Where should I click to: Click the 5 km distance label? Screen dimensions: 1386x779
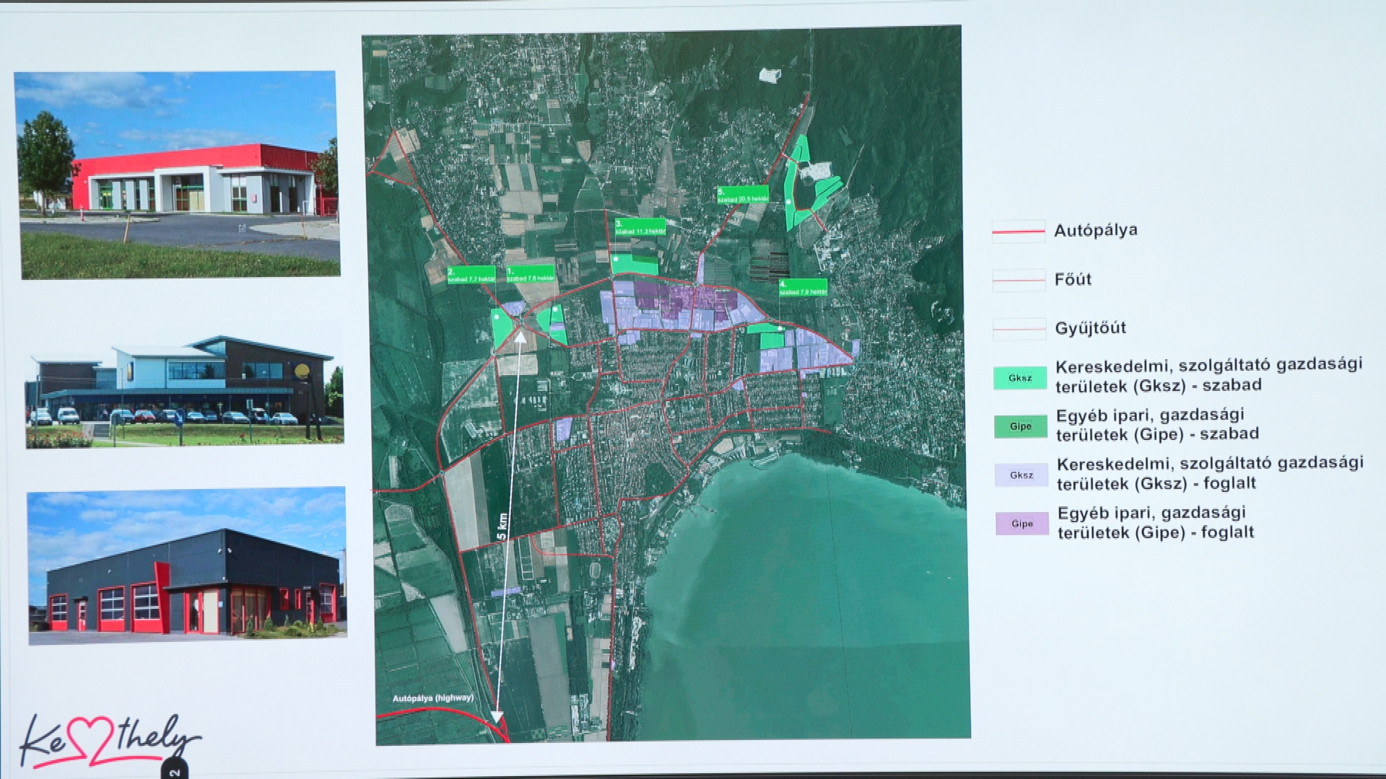(x=503, y=527)
